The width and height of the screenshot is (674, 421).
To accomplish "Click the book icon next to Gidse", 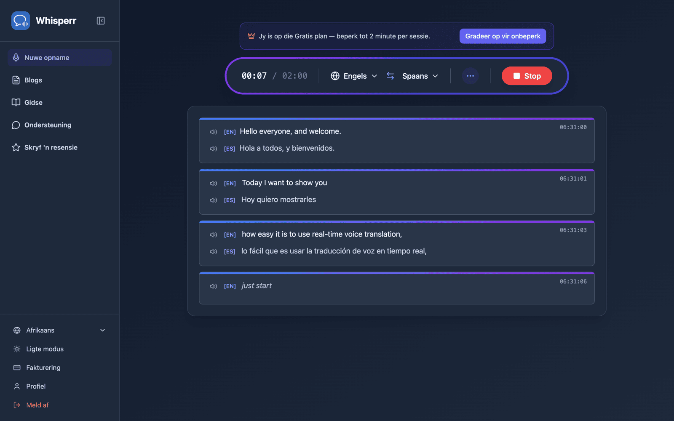I will (x=16, y=102).
